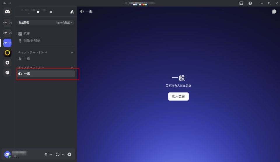This screenshot has width=280, height=162.
Task: Open the voice channel chat icon
Action: pyautogui.click(x=274, y=12)
